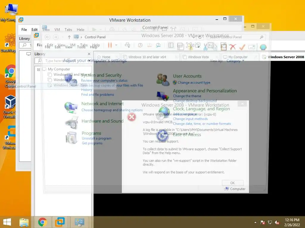Viewport: 305px width, 228px height.
Task: Click Control Panel back arrow button
Action: point(47,37)
